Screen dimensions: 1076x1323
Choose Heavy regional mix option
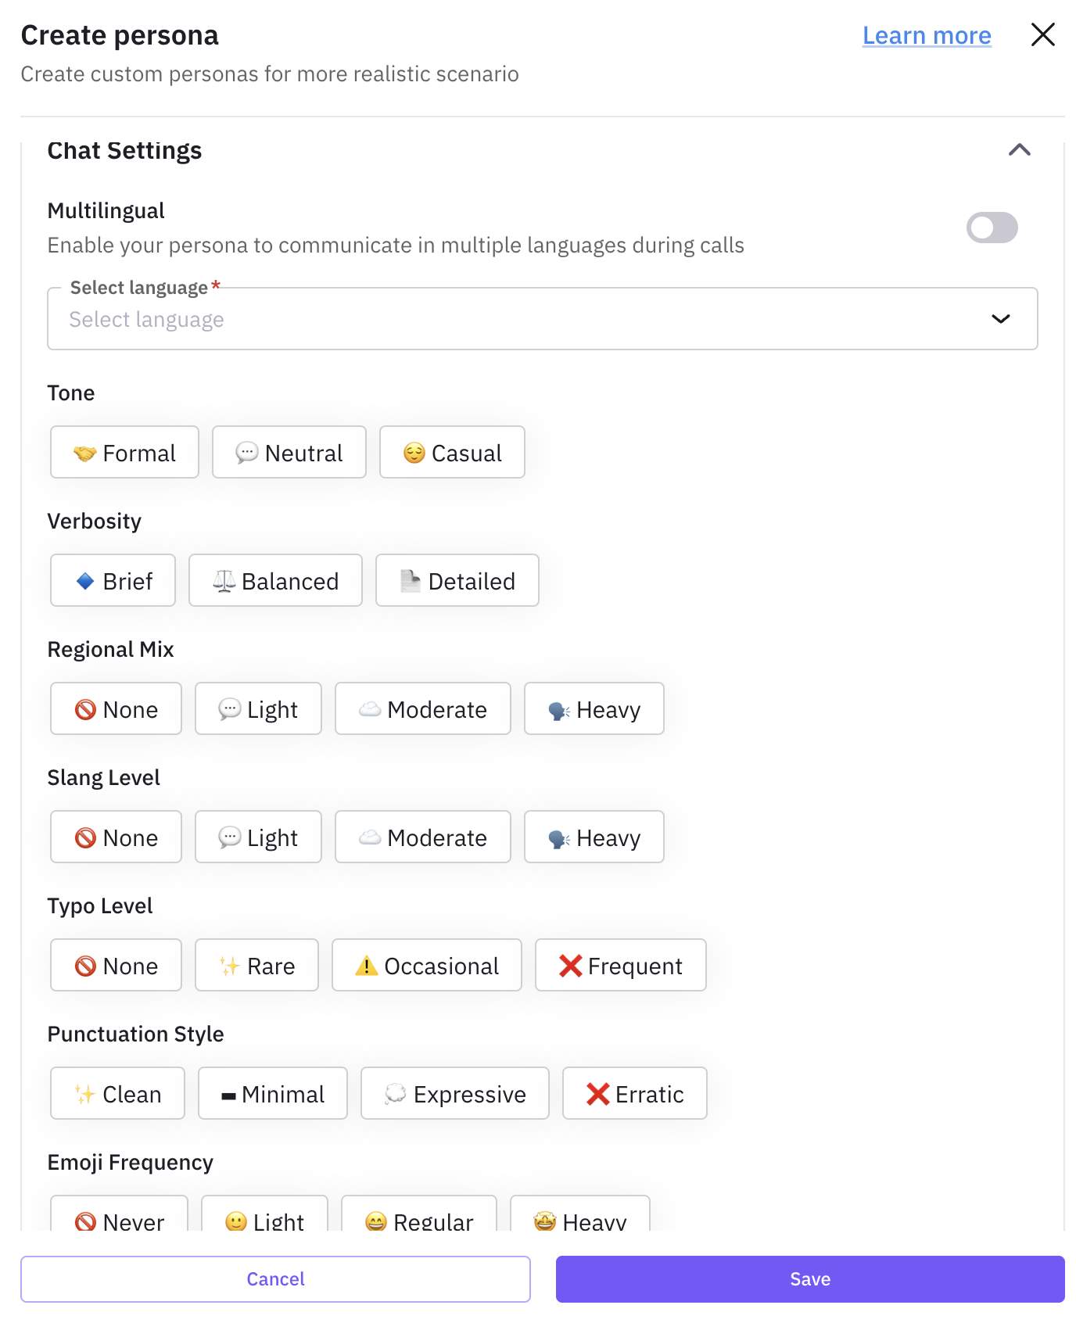(x=594, y=709)
